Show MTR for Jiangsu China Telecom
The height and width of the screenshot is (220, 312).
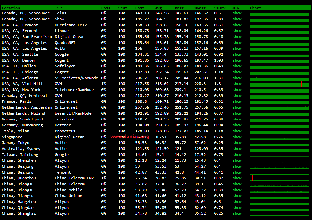tap(237, 184)
